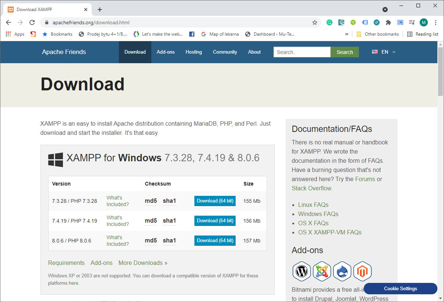444x302 pixels.
Task: Open the media control icon
Action: [x=412, y=22]
